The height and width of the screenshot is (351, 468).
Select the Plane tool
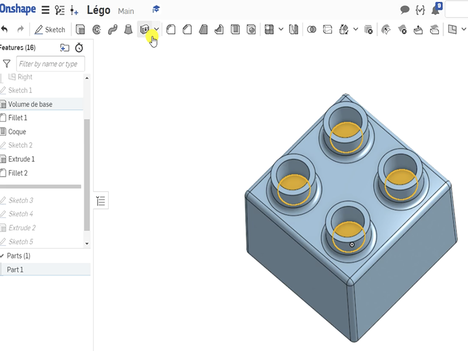(x=452, y=30)
